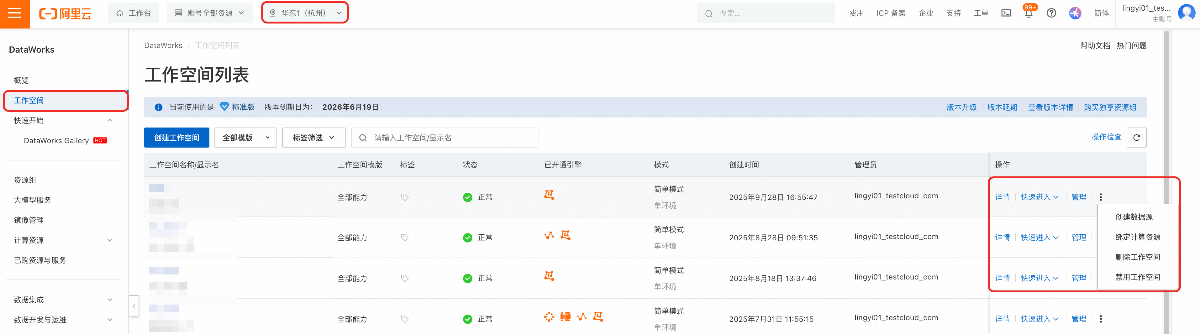
Task: Expand the 数据开发与运维 section
Action: pyautogui.click(x=109, y=320)
